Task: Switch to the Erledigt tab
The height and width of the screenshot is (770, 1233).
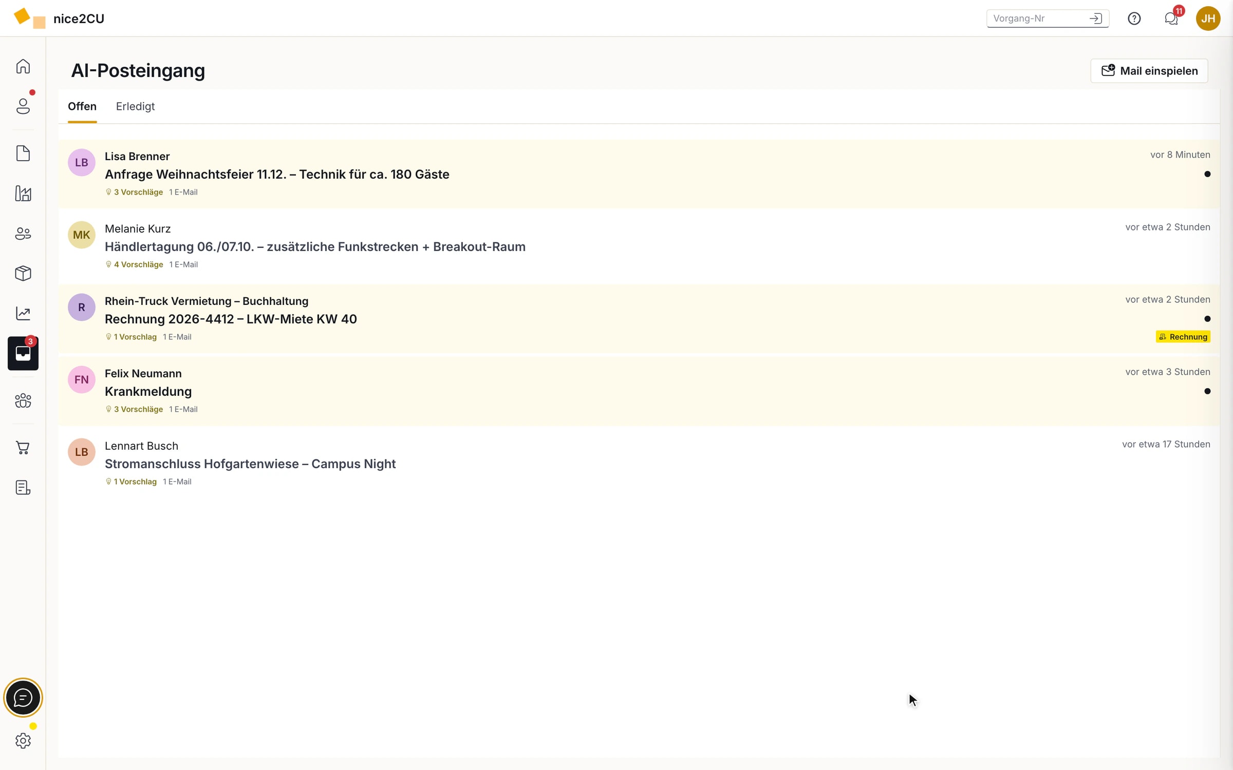Action: pos(135,106)
